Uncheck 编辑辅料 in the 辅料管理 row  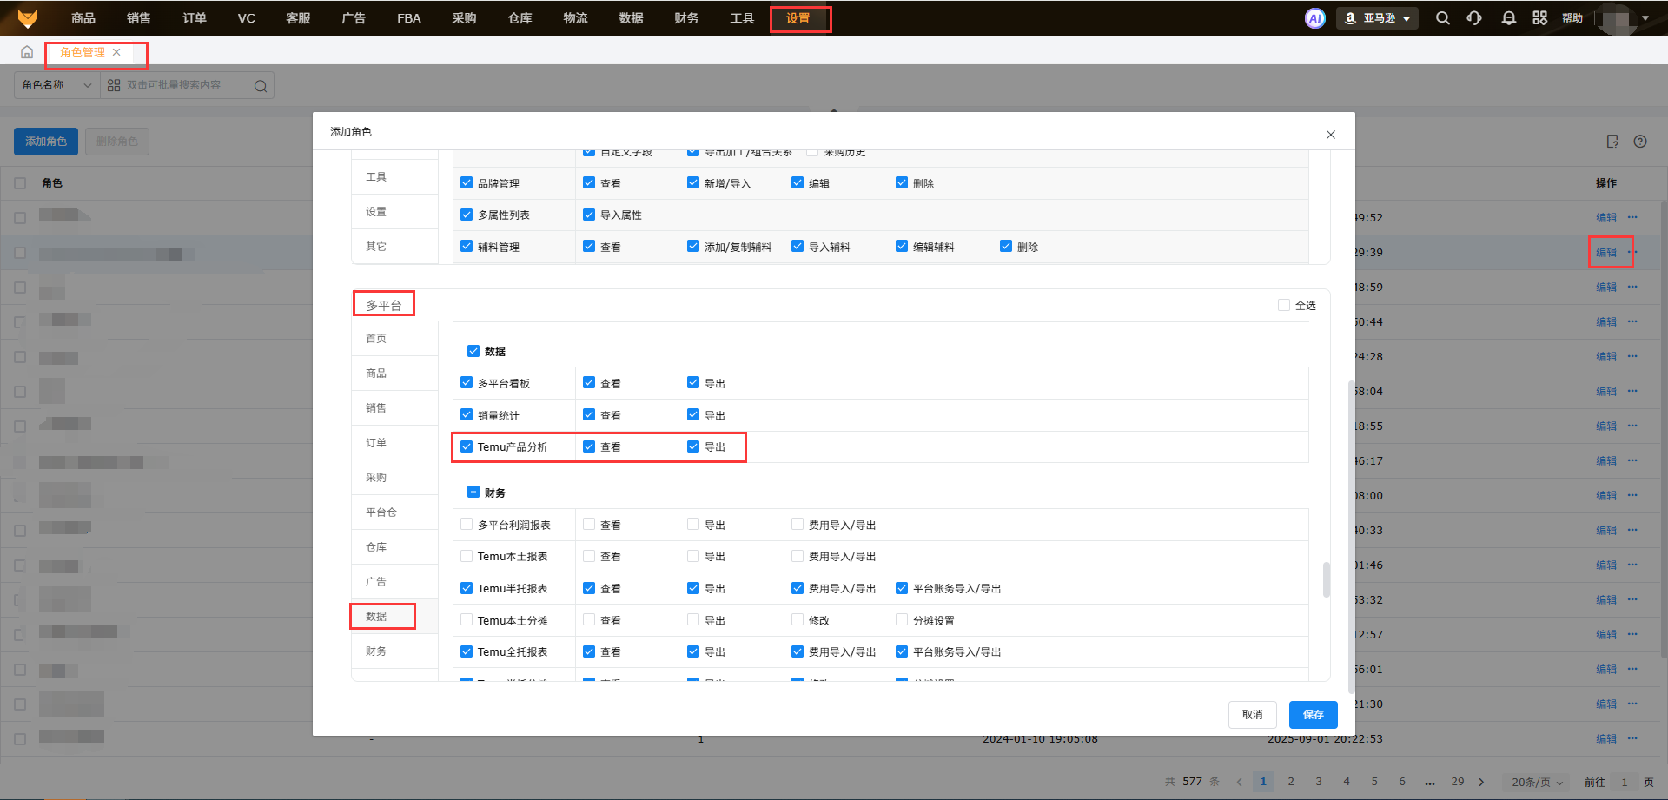(902, 247)
